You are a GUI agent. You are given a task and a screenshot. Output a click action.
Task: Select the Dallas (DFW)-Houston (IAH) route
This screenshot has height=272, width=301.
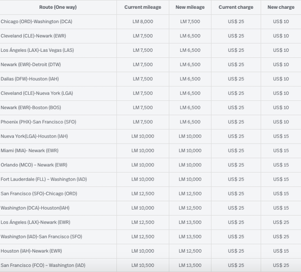tap(31, 79)
